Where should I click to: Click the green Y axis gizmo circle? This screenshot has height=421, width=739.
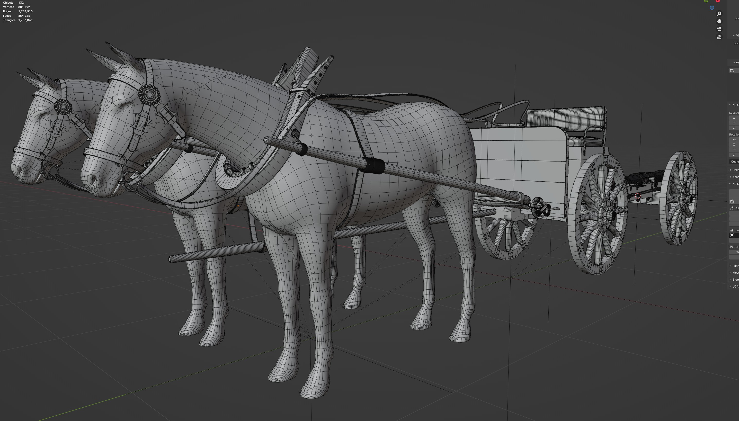(x=706, y=1)
